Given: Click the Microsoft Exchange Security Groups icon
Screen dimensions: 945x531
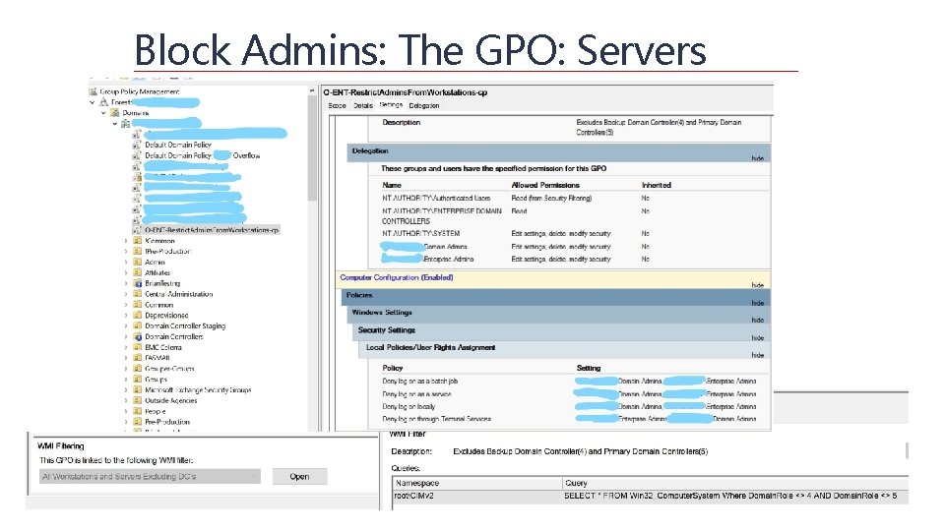Looking at the screenshot, I should point(138,389).
